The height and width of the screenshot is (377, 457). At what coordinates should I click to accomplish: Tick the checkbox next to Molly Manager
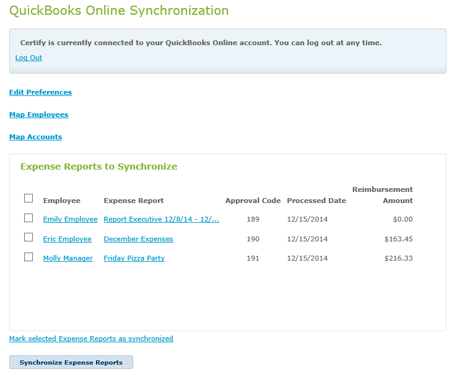click(28, 257)
